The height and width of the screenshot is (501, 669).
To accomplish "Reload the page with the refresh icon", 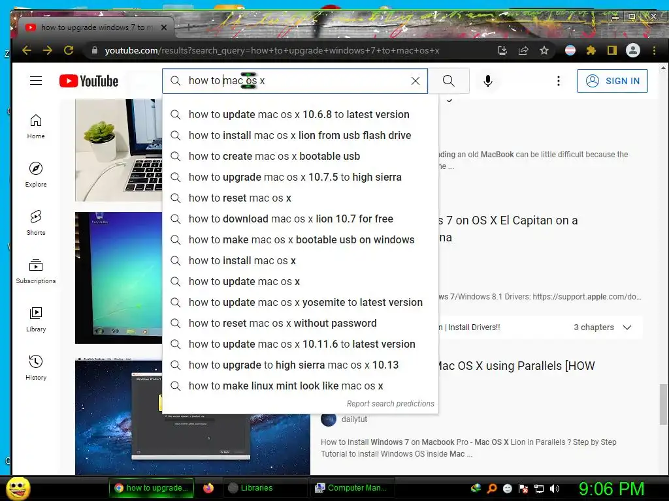I will click(x=69, y=50).
